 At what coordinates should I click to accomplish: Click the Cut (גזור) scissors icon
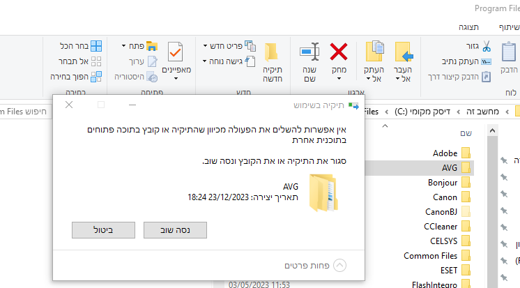coord(486,46)
